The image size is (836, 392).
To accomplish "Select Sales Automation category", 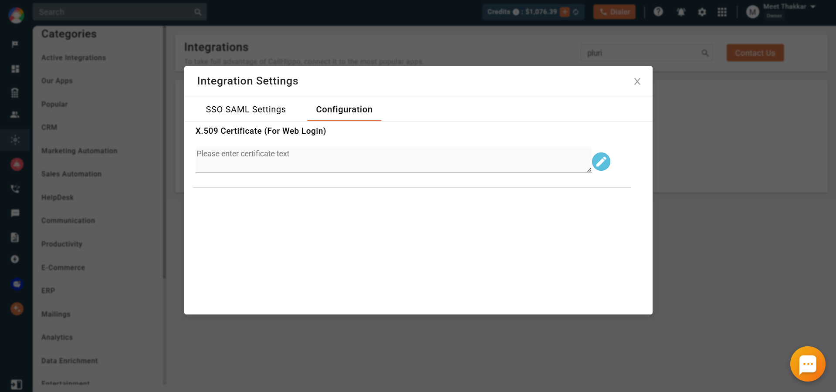I will pos(71,174).
